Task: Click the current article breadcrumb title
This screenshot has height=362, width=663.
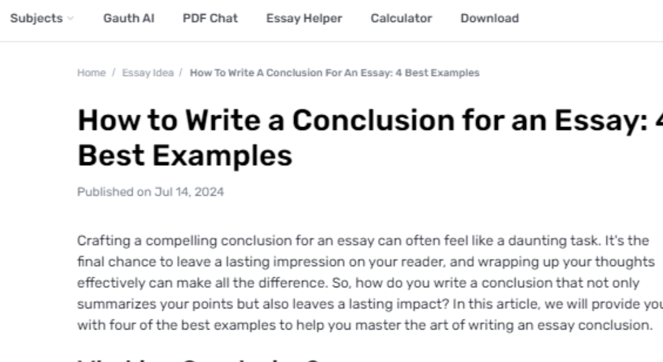Action: point(334,72)
